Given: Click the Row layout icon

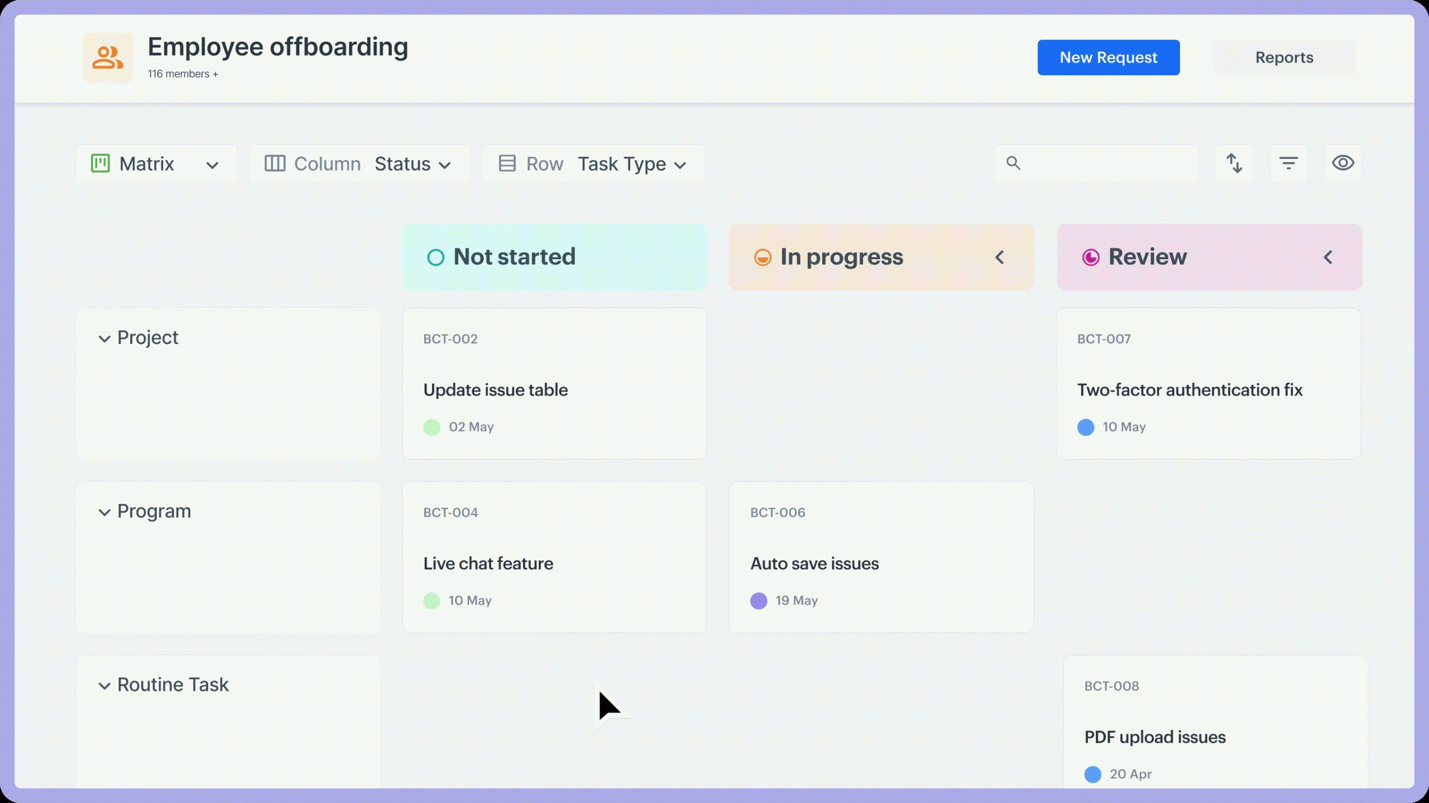Looking at the screenshot, I should [507, 163].
